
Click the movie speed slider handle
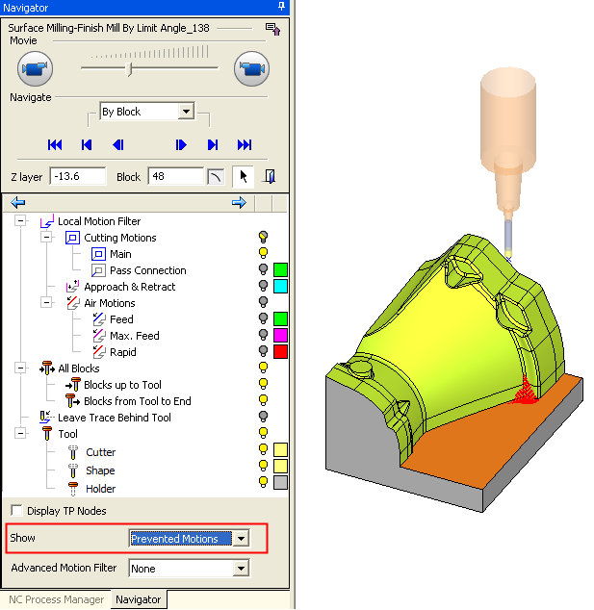129,69
